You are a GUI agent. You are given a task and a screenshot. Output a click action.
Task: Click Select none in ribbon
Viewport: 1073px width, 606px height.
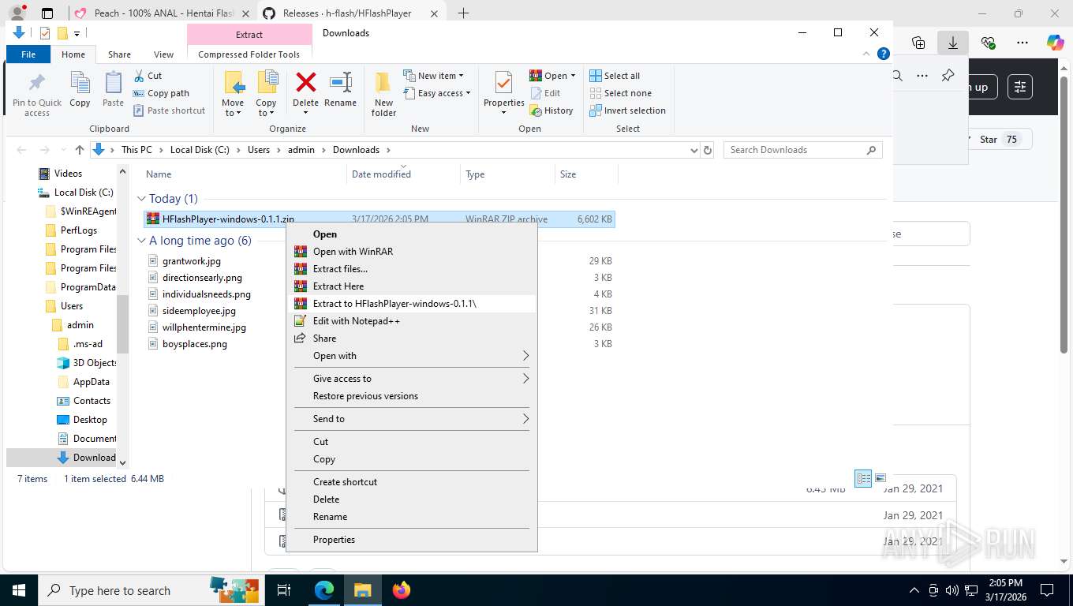[620, 93]
